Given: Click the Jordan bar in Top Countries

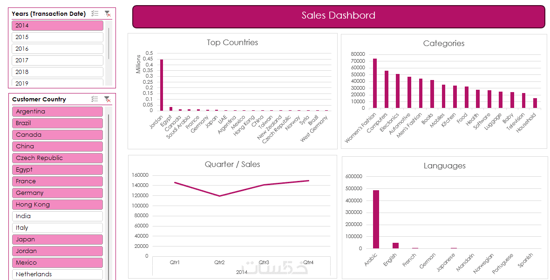Looking at the screenshot, I should coord(162,85).
